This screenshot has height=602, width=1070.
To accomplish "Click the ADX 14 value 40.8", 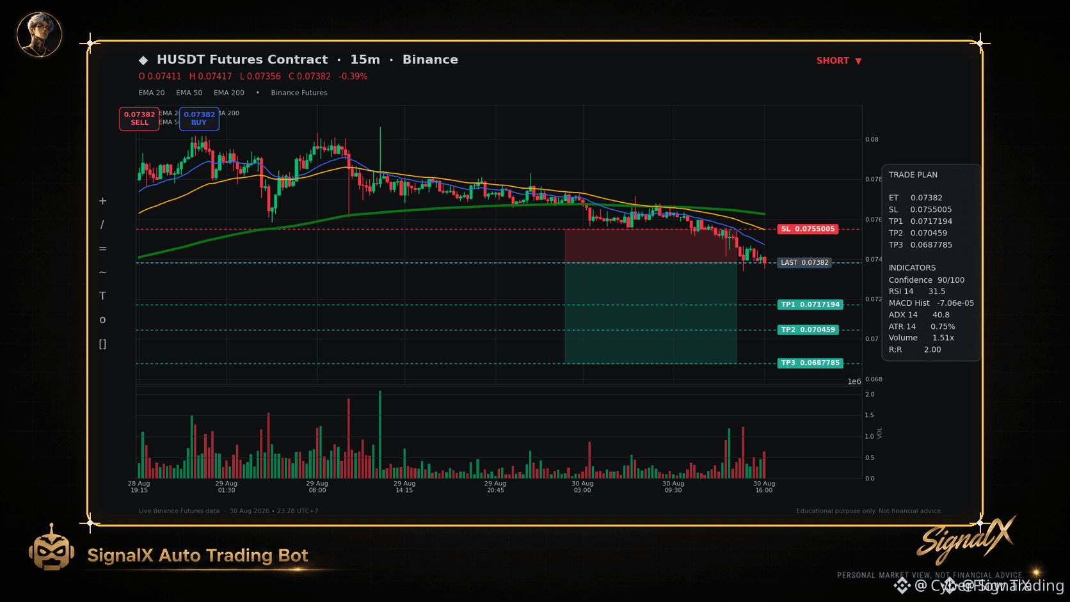I will point(941,315).
